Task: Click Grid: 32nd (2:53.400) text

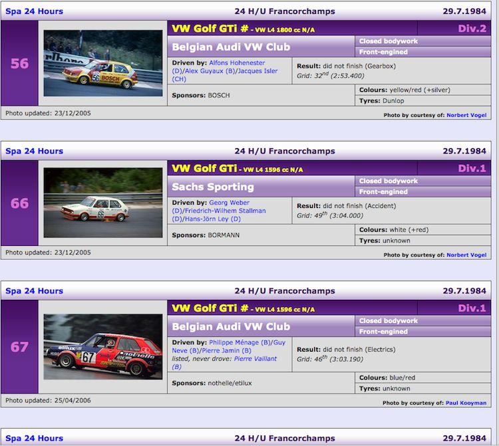Action: (330, 76)
